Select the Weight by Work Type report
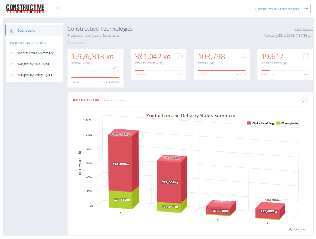Screen dimensions: 316x239 click(35, 75)
